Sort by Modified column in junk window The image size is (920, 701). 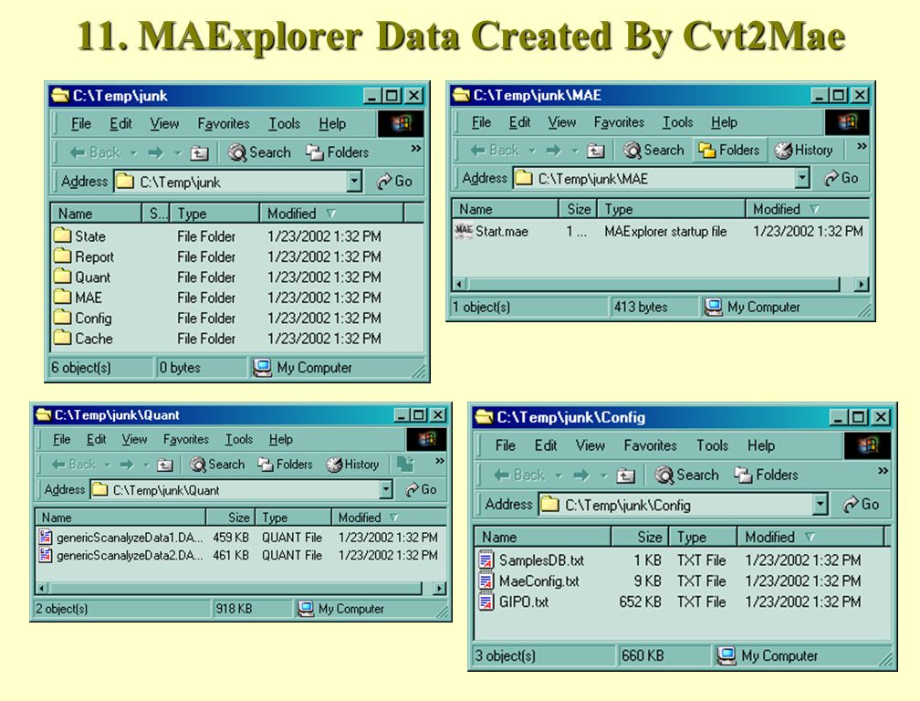coord(331,213)
